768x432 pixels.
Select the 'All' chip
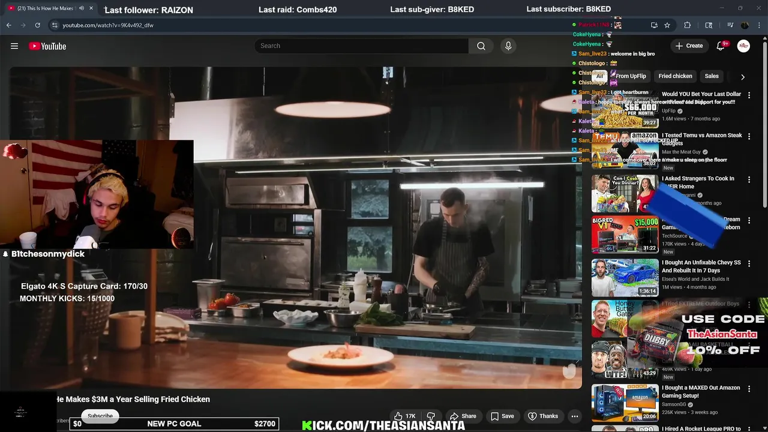click(599, 76)
